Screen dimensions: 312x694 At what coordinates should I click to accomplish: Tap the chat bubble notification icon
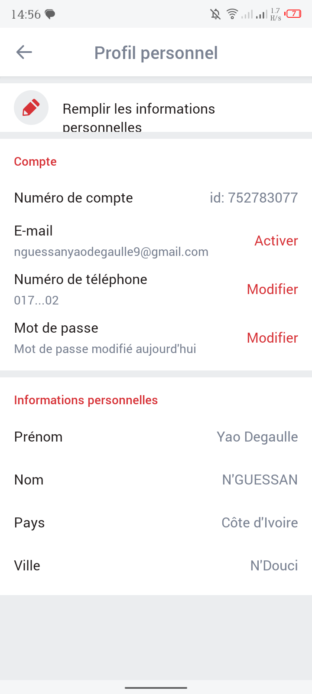coord(50,14)
